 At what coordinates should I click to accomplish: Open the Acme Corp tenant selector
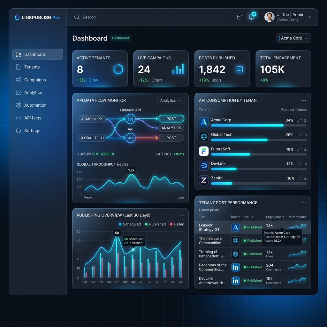click(x=293, y=38)
